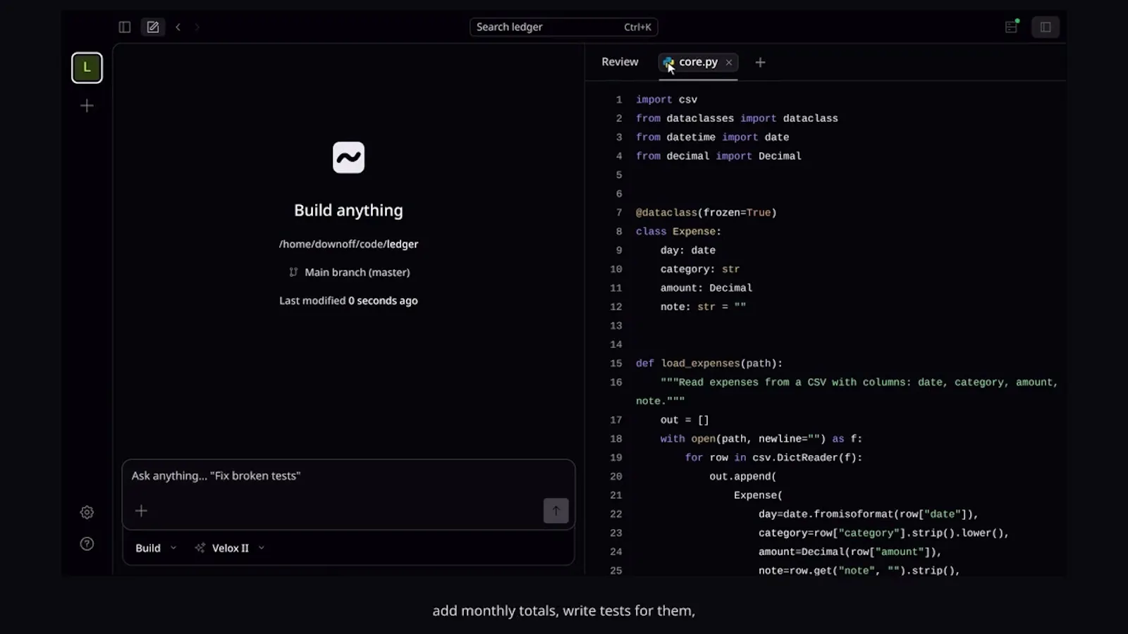Start a new session with compose icon

coord(152,27)
